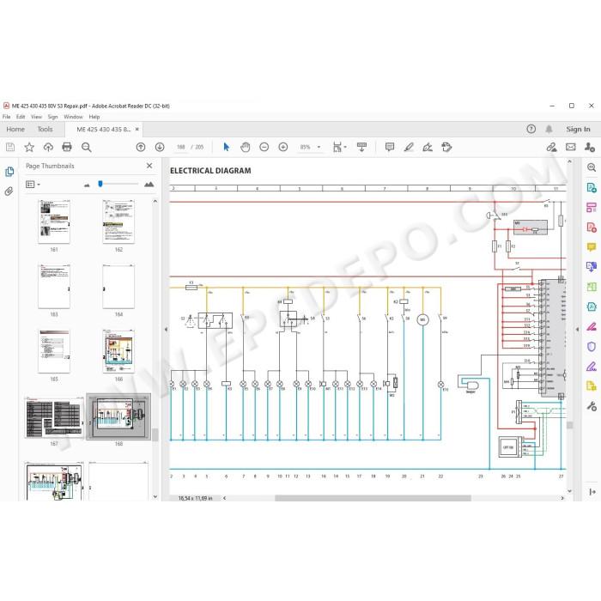The width and height of the screenshot is (601, 601).
Task: Open the Edit menu
Action: tap(21, 117)
